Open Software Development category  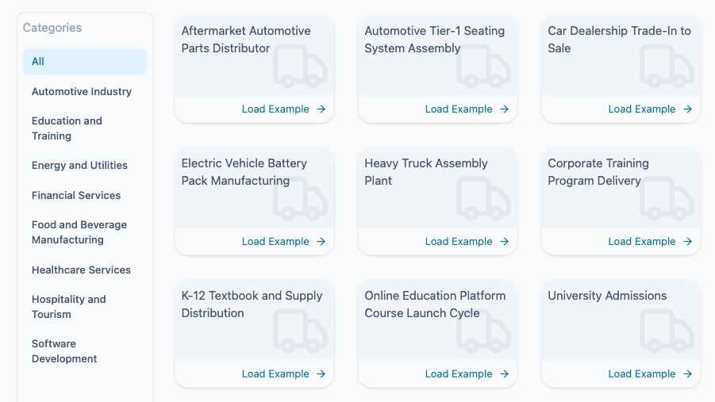[64, 351]
